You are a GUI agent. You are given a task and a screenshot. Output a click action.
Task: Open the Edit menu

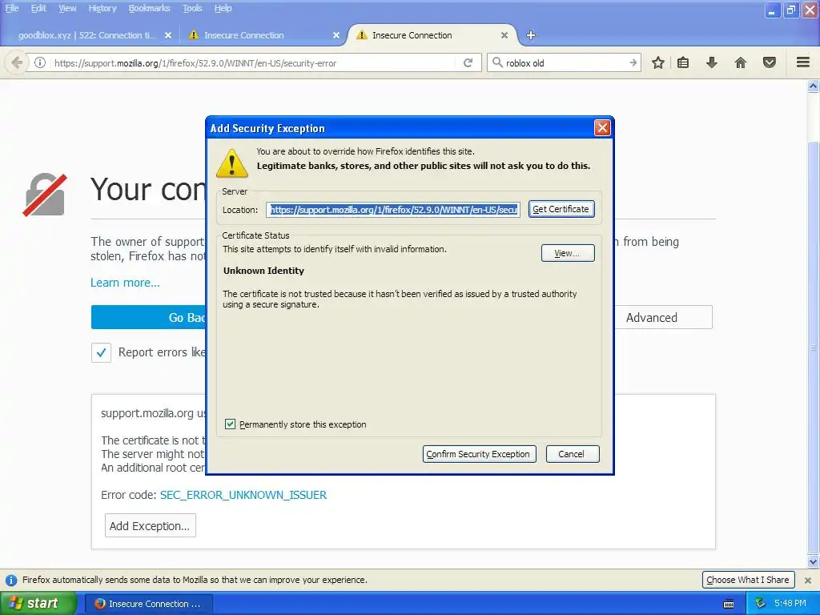point(38,8)
